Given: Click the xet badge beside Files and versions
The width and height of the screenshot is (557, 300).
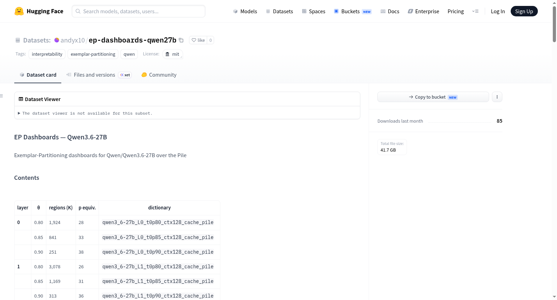Looking at the screenshot, I should 125,75.
